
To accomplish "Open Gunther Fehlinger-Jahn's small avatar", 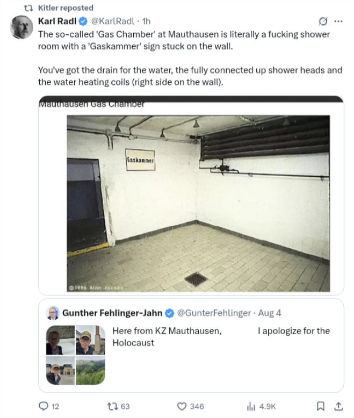I will click(53, 313).
